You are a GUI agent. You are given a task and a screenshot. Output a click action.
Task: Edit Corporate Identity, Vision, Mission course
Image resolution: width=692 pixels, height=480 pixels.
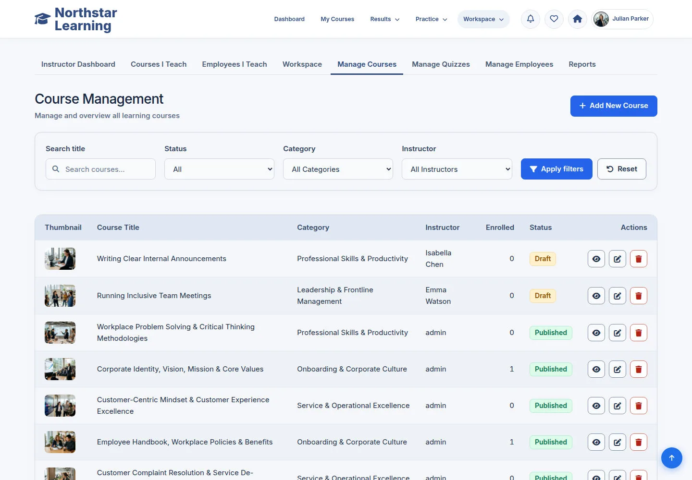coord(618,369)
